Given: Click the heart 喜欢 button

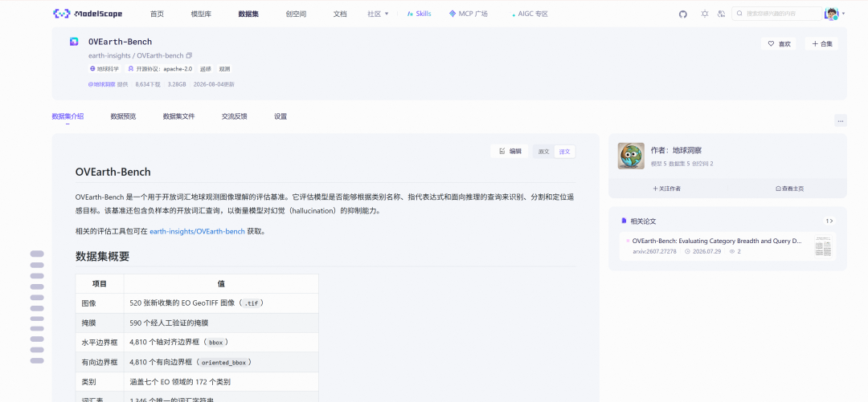Looking at the screenshot, I should [778, 43].
